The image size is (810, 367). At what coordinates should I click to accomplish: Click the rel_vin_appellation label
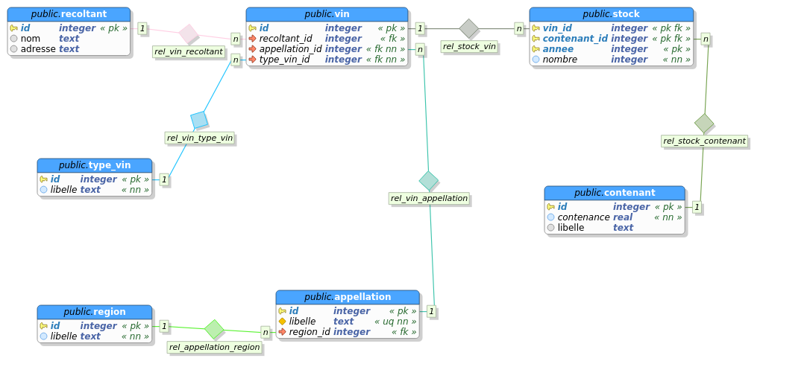pos(429,199)
